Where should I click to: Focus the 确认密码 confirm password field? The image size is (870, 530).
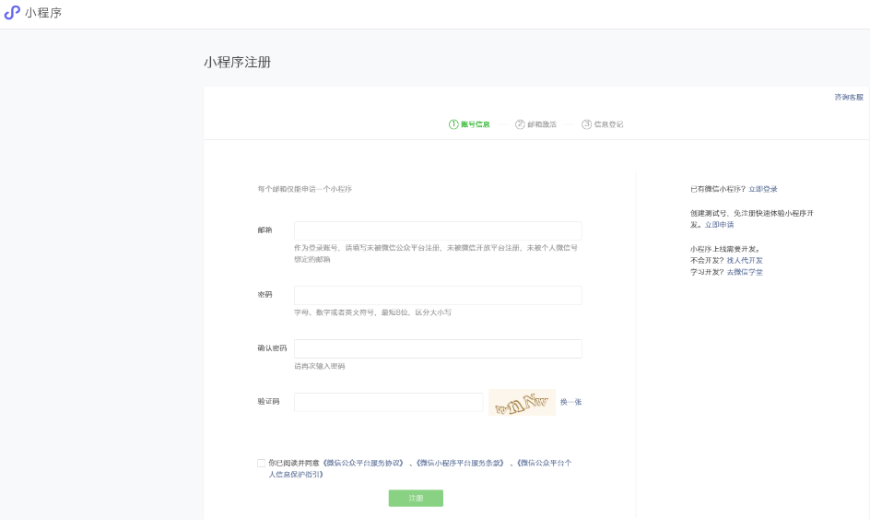point(438,348)
